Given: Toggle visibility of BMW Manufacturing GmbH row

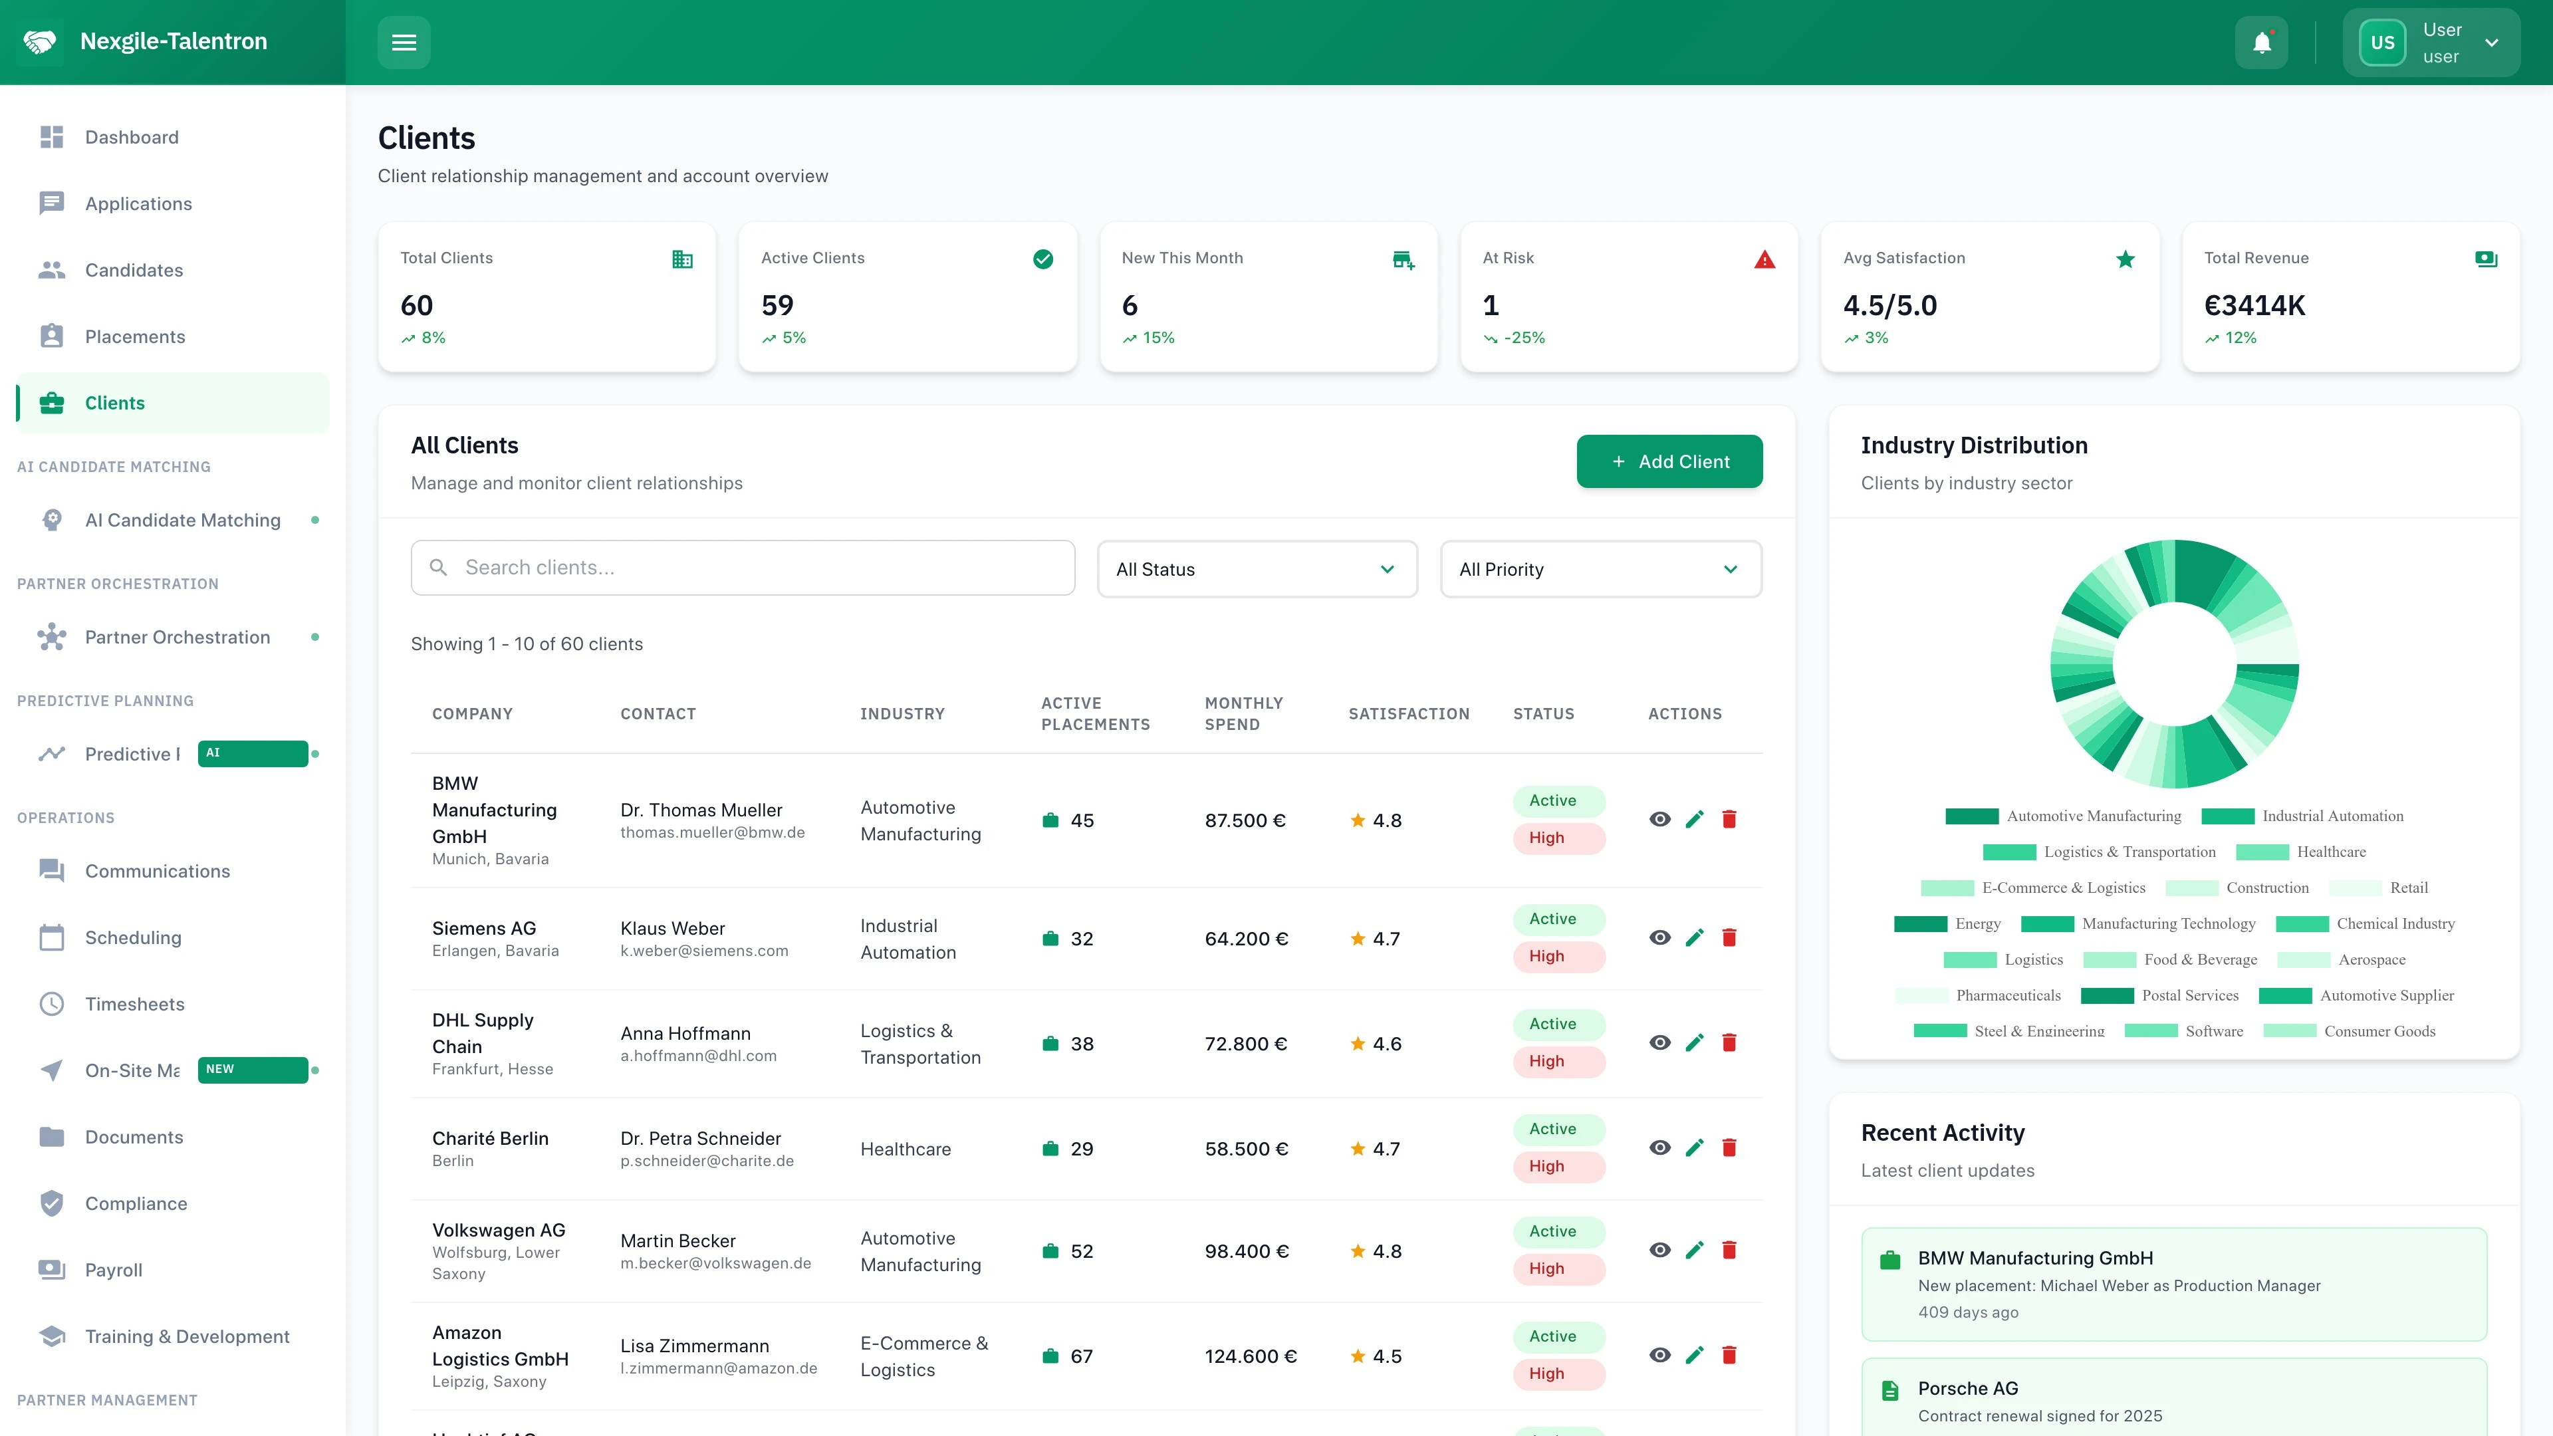Looking at the screenshot, I should tap(1661, 820).
